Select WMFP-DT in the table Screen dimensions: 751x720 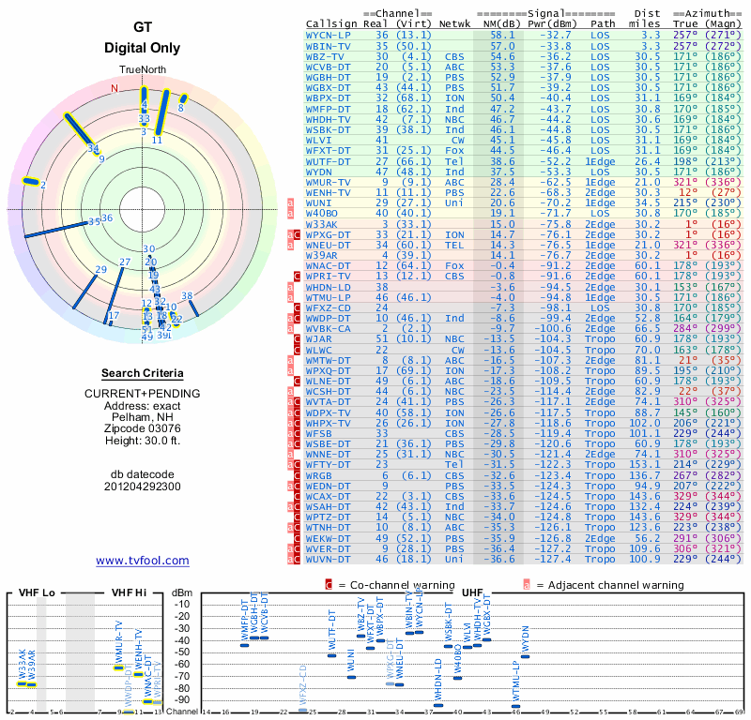pyautogui.click(x=328, y=109)
